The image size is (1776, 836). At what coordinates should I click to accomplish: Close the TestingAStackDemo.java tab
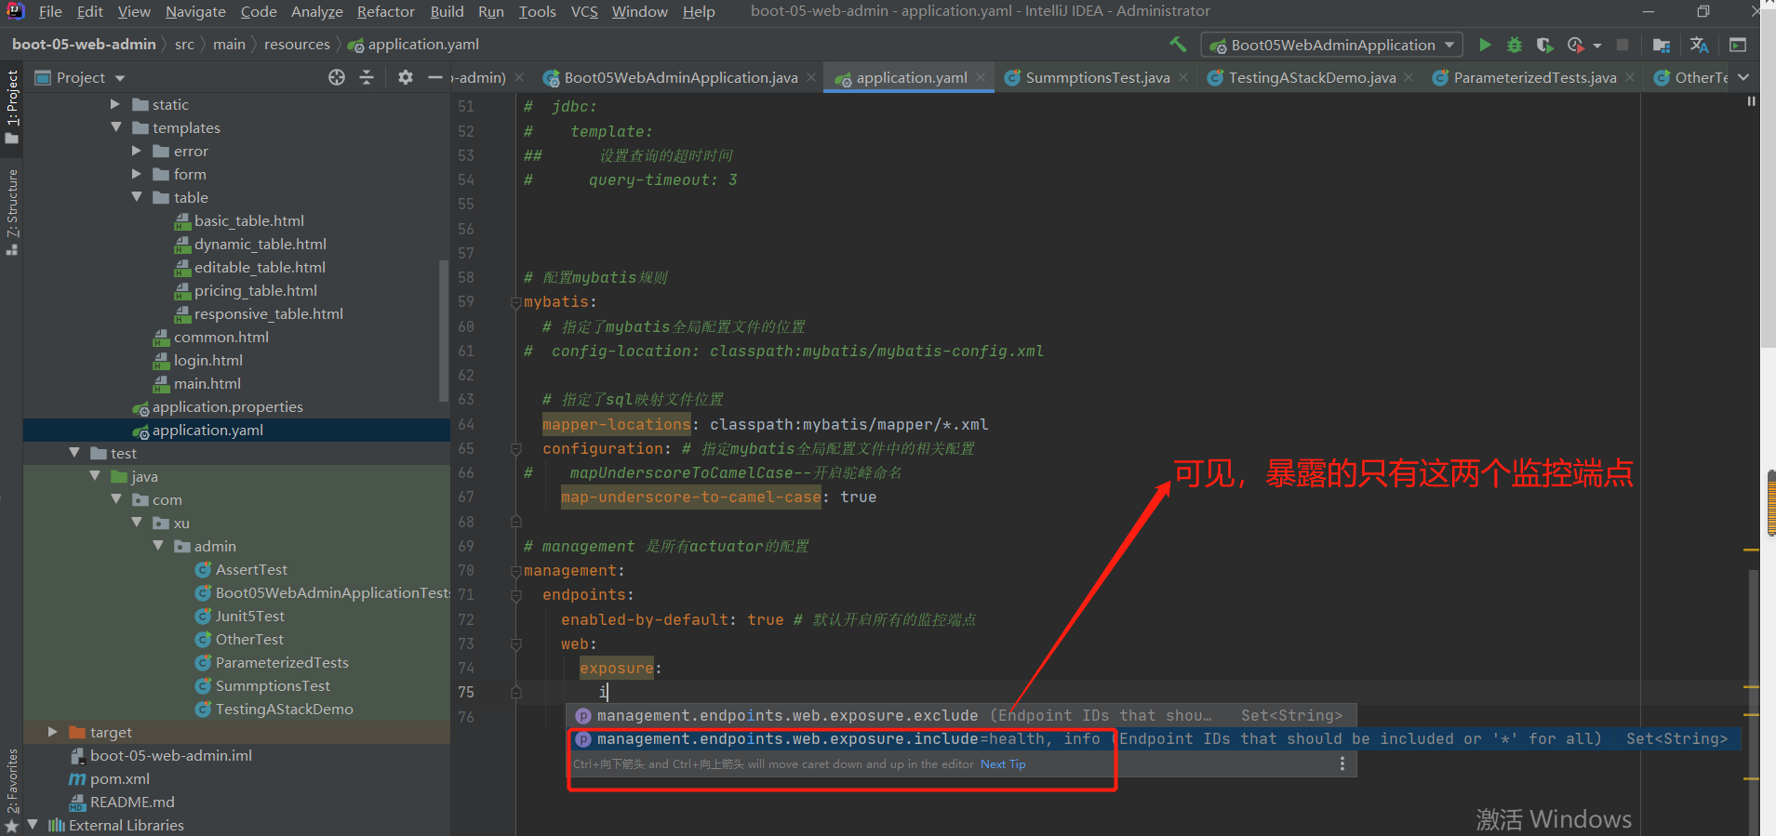[x=1409, y=77]
